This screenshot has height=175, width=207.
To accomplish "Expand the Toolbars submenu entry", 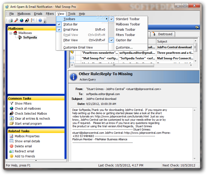I will (x=82, y=19).
